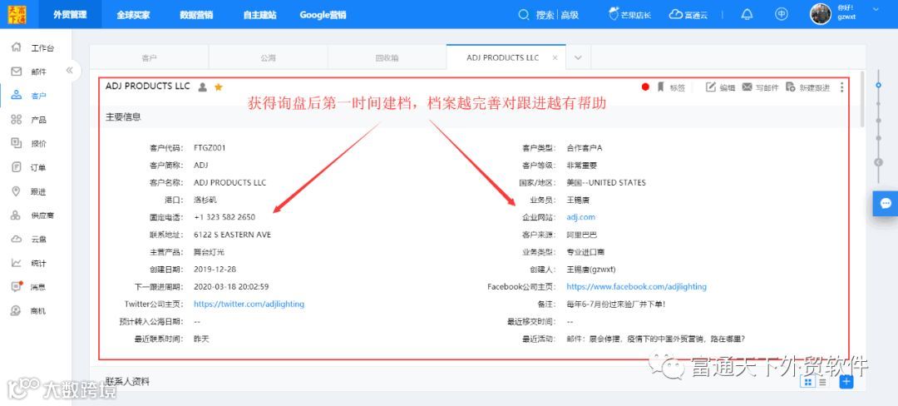898x406 pixels.
Task: Open 富通云 cloud from the top bar
Action: coord(688,15)
